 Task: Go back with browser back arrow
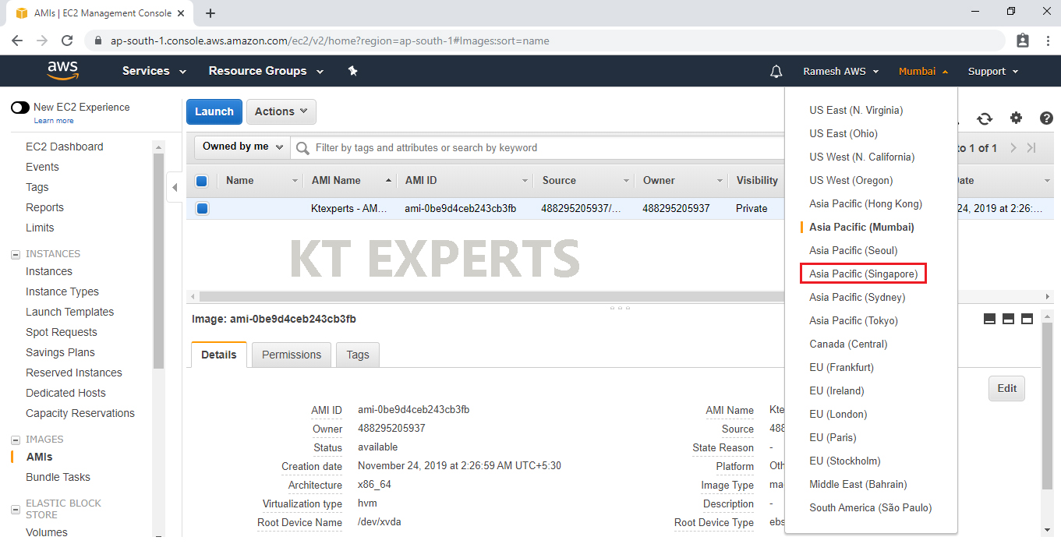point(17,41)
